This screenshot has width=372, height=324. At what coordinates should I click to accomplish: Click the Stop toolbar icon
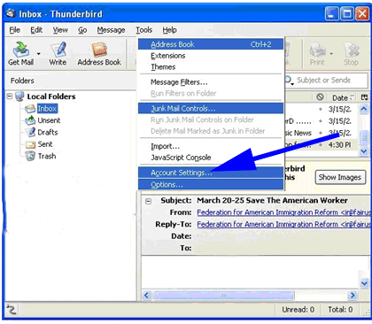tap(352, 50)
